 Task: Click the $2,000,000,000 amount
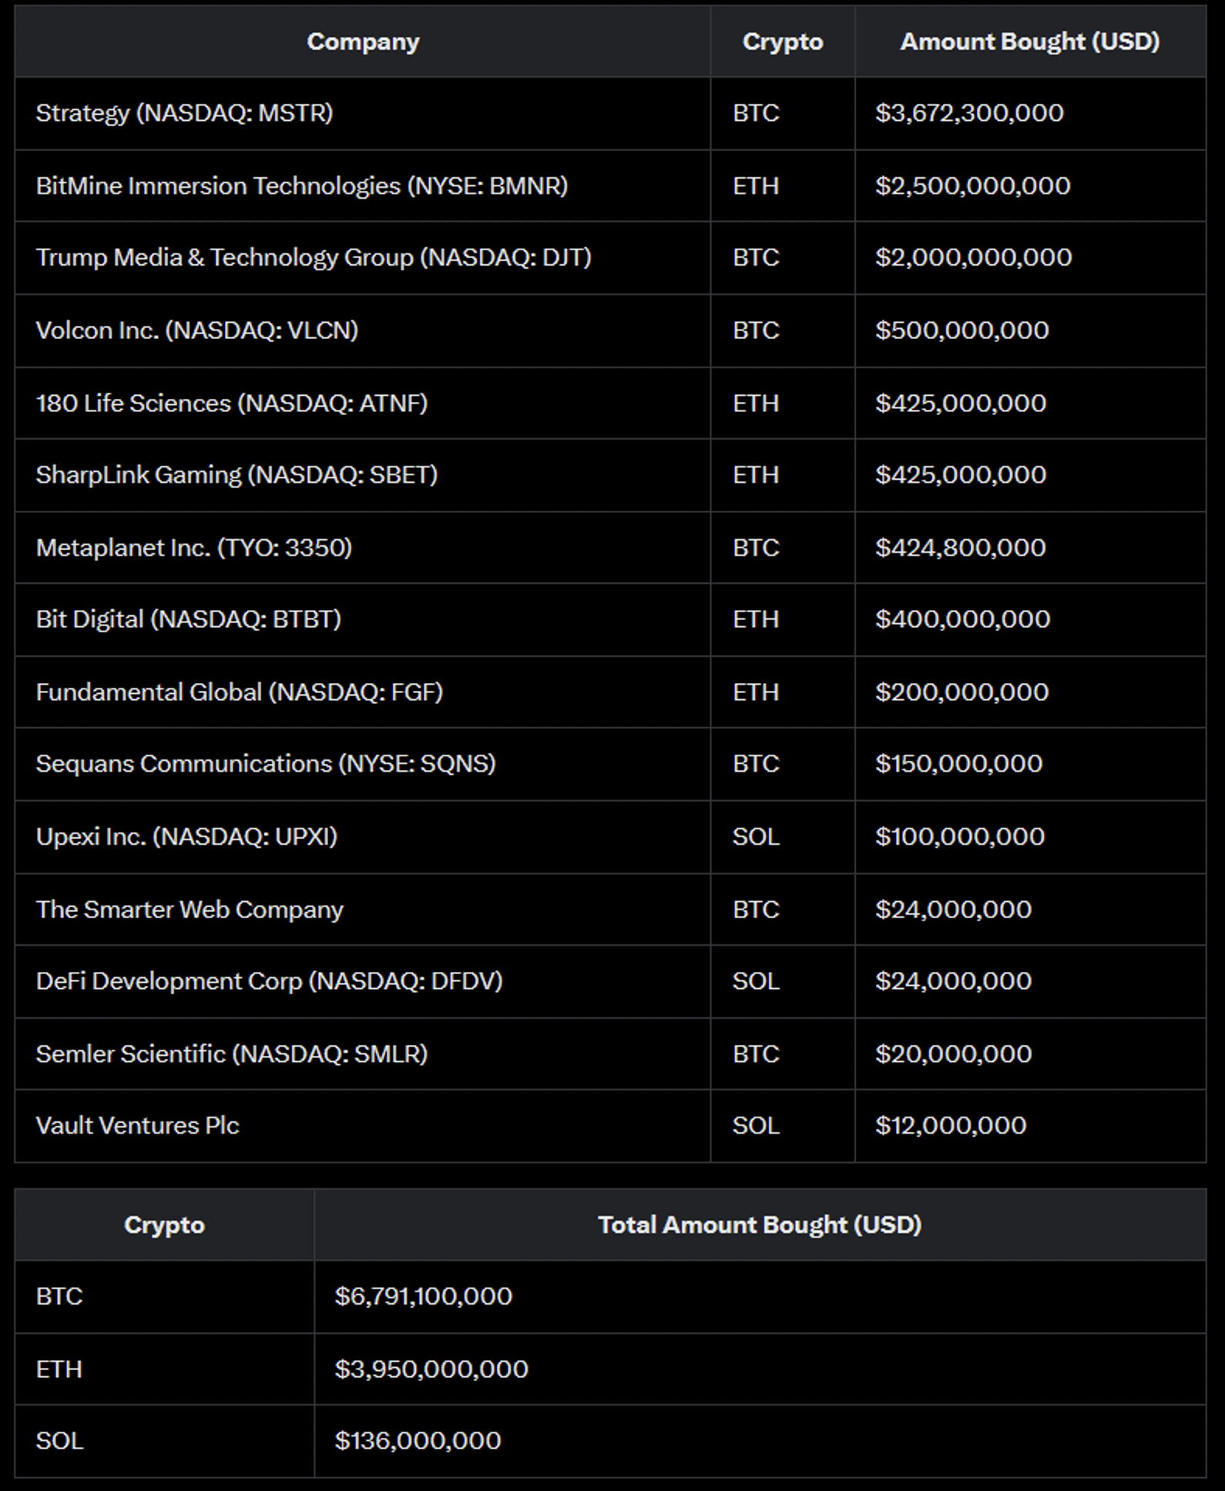pos(973,257)
